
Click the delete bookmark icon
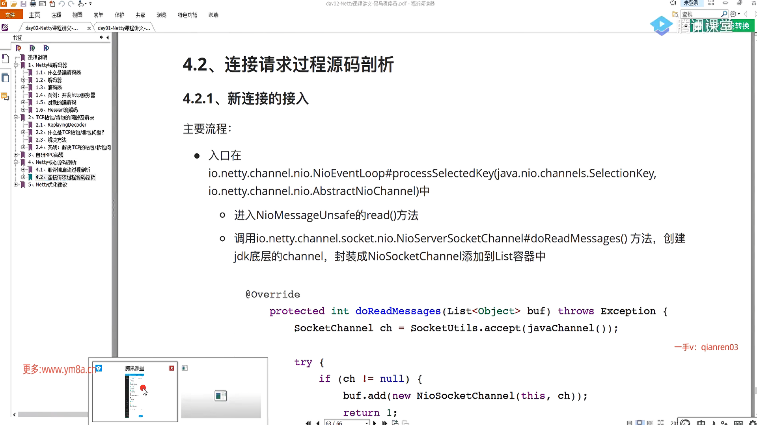pyautogui.click(x=19, y=48)
